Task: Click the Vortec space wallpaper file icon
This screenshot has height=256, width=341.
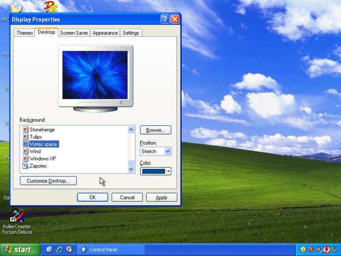Action: [x=26, y=144]
